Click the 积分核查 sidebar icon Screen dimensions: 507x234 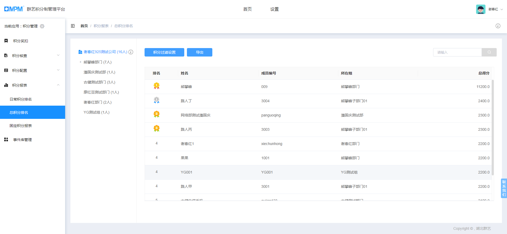tap(6, 55)
